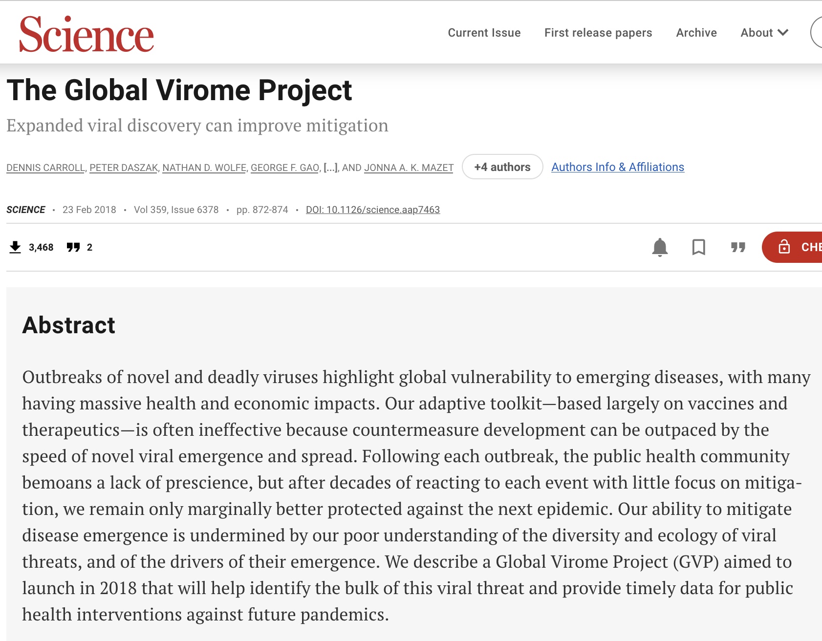Bookmark this article
This screenshot has width=822, height=641.
[699, 247]
